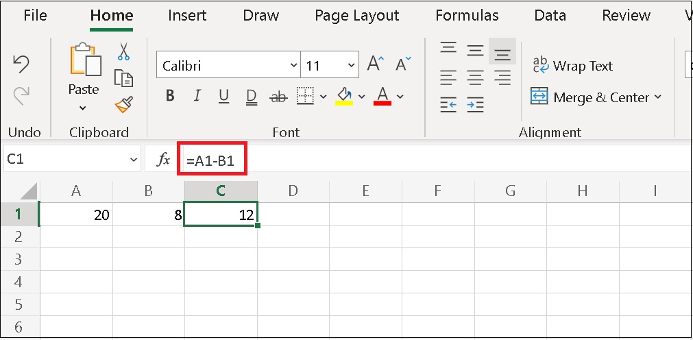The width and height of the screenshot is (693, 340).
Task: Increase font size with larger A icon
Action: 375,64
